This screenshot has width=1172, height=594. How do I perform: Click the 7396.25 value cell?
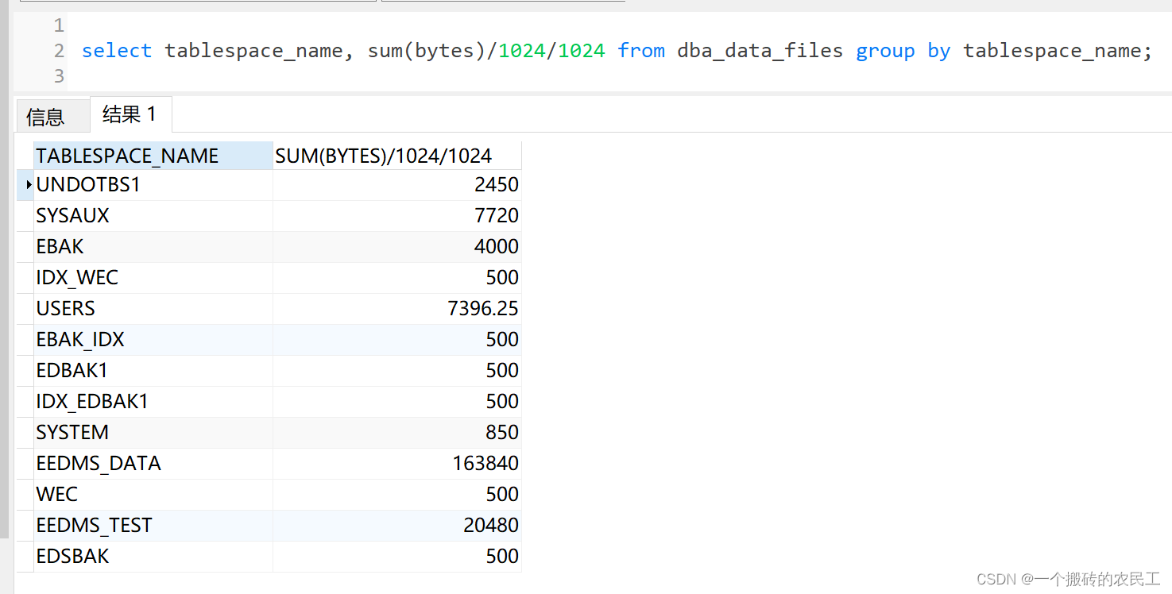[396, 308]
